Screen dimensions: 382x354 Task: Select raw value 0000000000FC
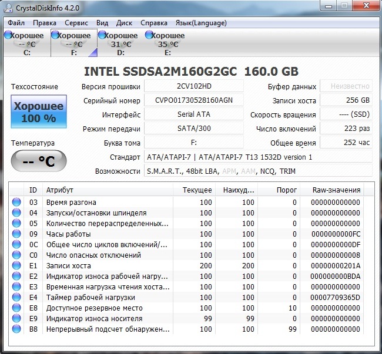coord(336,234)
